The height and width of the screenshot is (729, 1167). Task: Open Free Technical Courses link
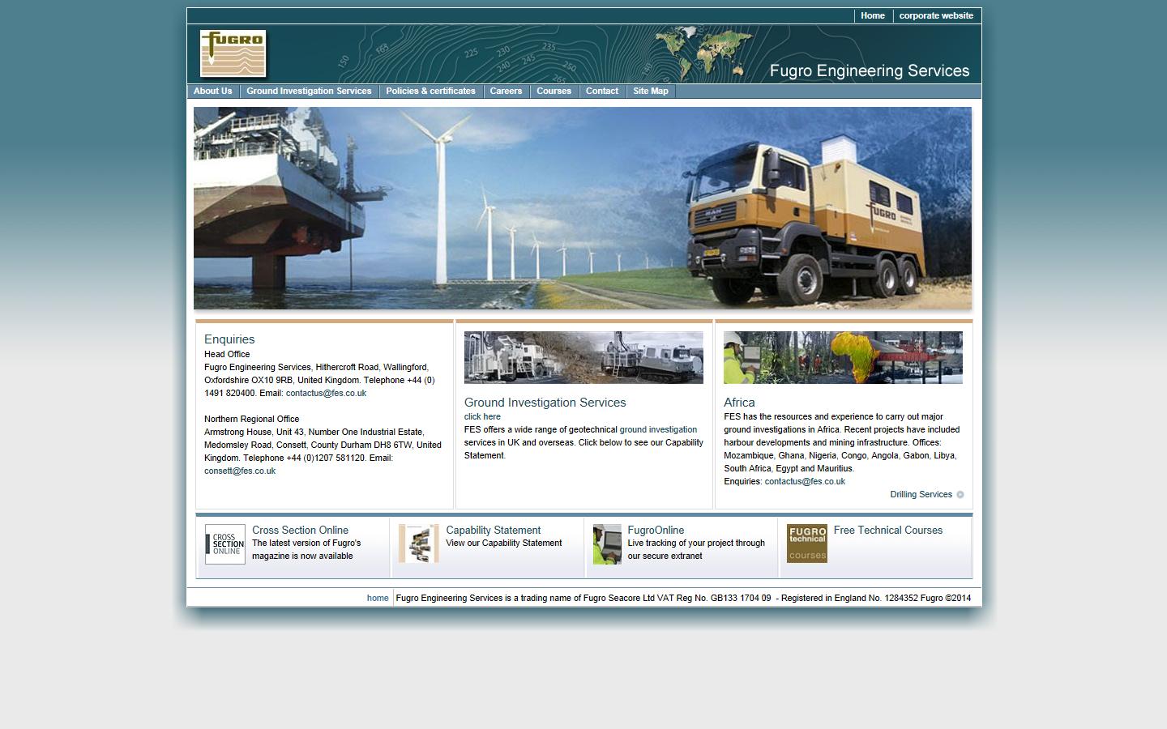pos(888,531)
